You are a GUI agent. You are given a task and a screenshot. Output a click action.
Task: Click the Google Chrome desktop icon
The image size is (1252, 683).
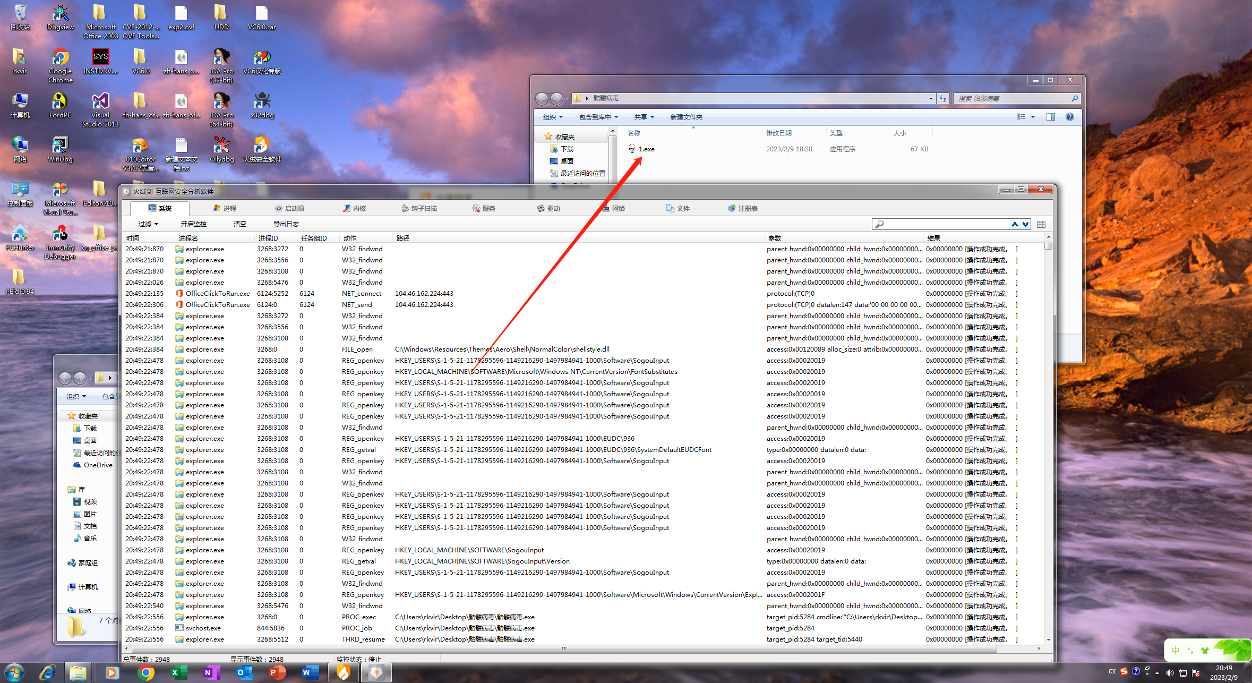pyautogui.click(x=61, y=66)
